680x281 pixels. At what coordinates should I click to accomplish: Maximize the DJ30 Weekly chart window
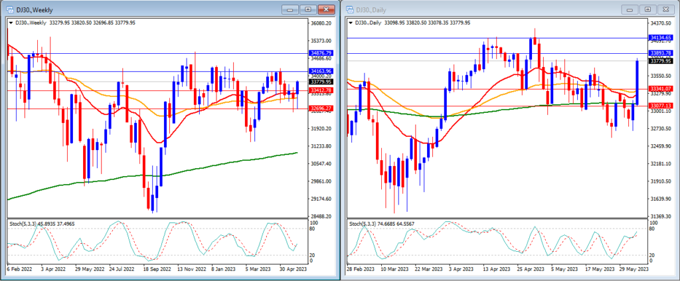[308, 9]
